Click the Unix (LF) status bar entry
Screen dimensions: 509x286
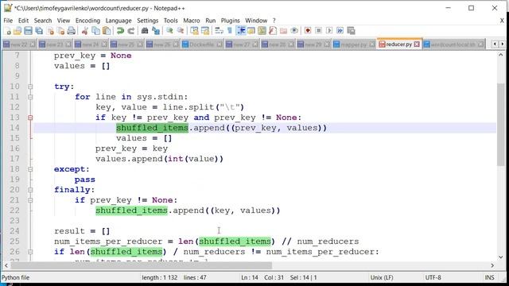pyautogui.click(x=382, y=277)
